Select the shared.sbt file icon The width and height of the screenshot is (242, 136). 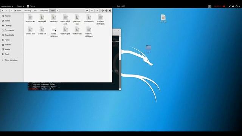pos(42,29)
